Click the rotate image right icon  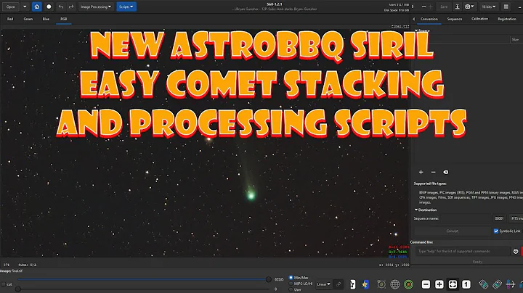point(497,284)
